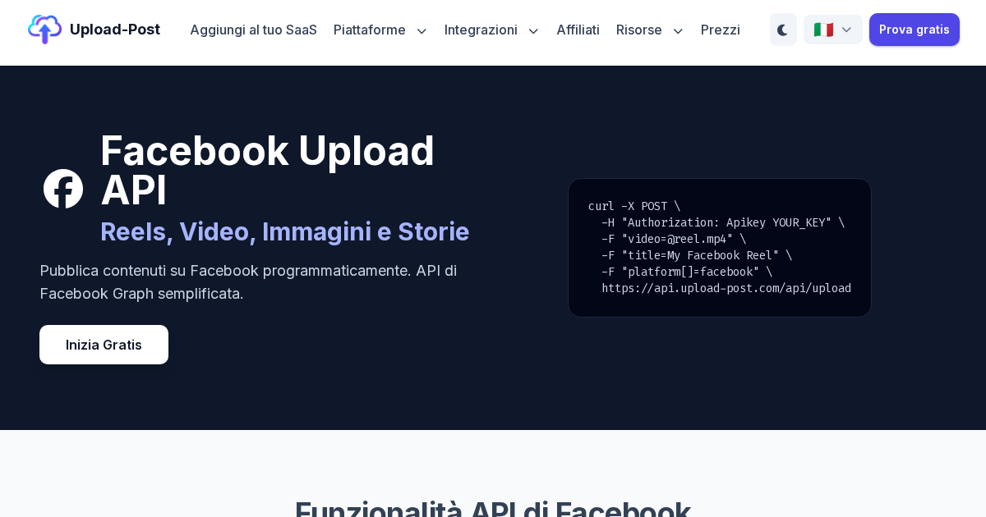Viewport: 986px width, 517px height.
Task: Click the platform[]=facebook code line
Action: pos(687,272)
